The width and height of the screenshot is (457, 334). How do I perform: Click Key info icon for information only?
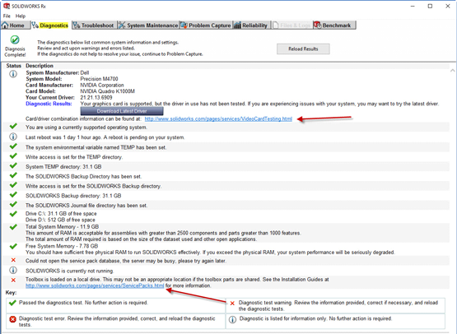232,320
